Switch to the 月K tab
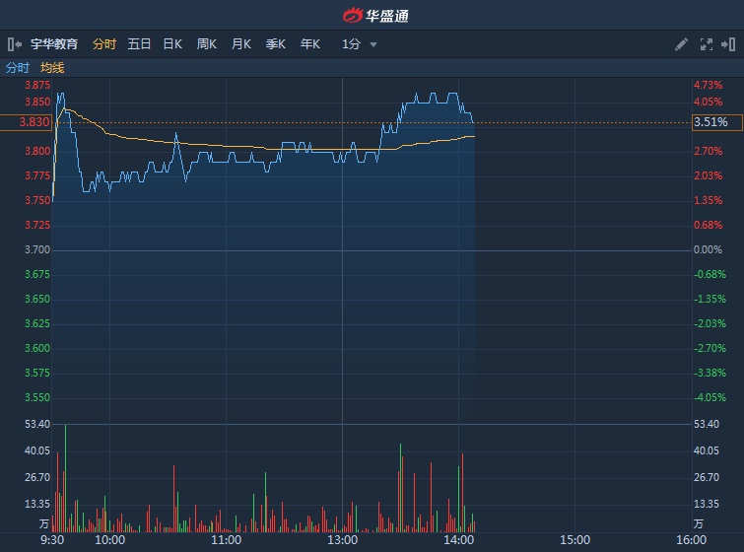The image size is (744, 552). (240, 44)
